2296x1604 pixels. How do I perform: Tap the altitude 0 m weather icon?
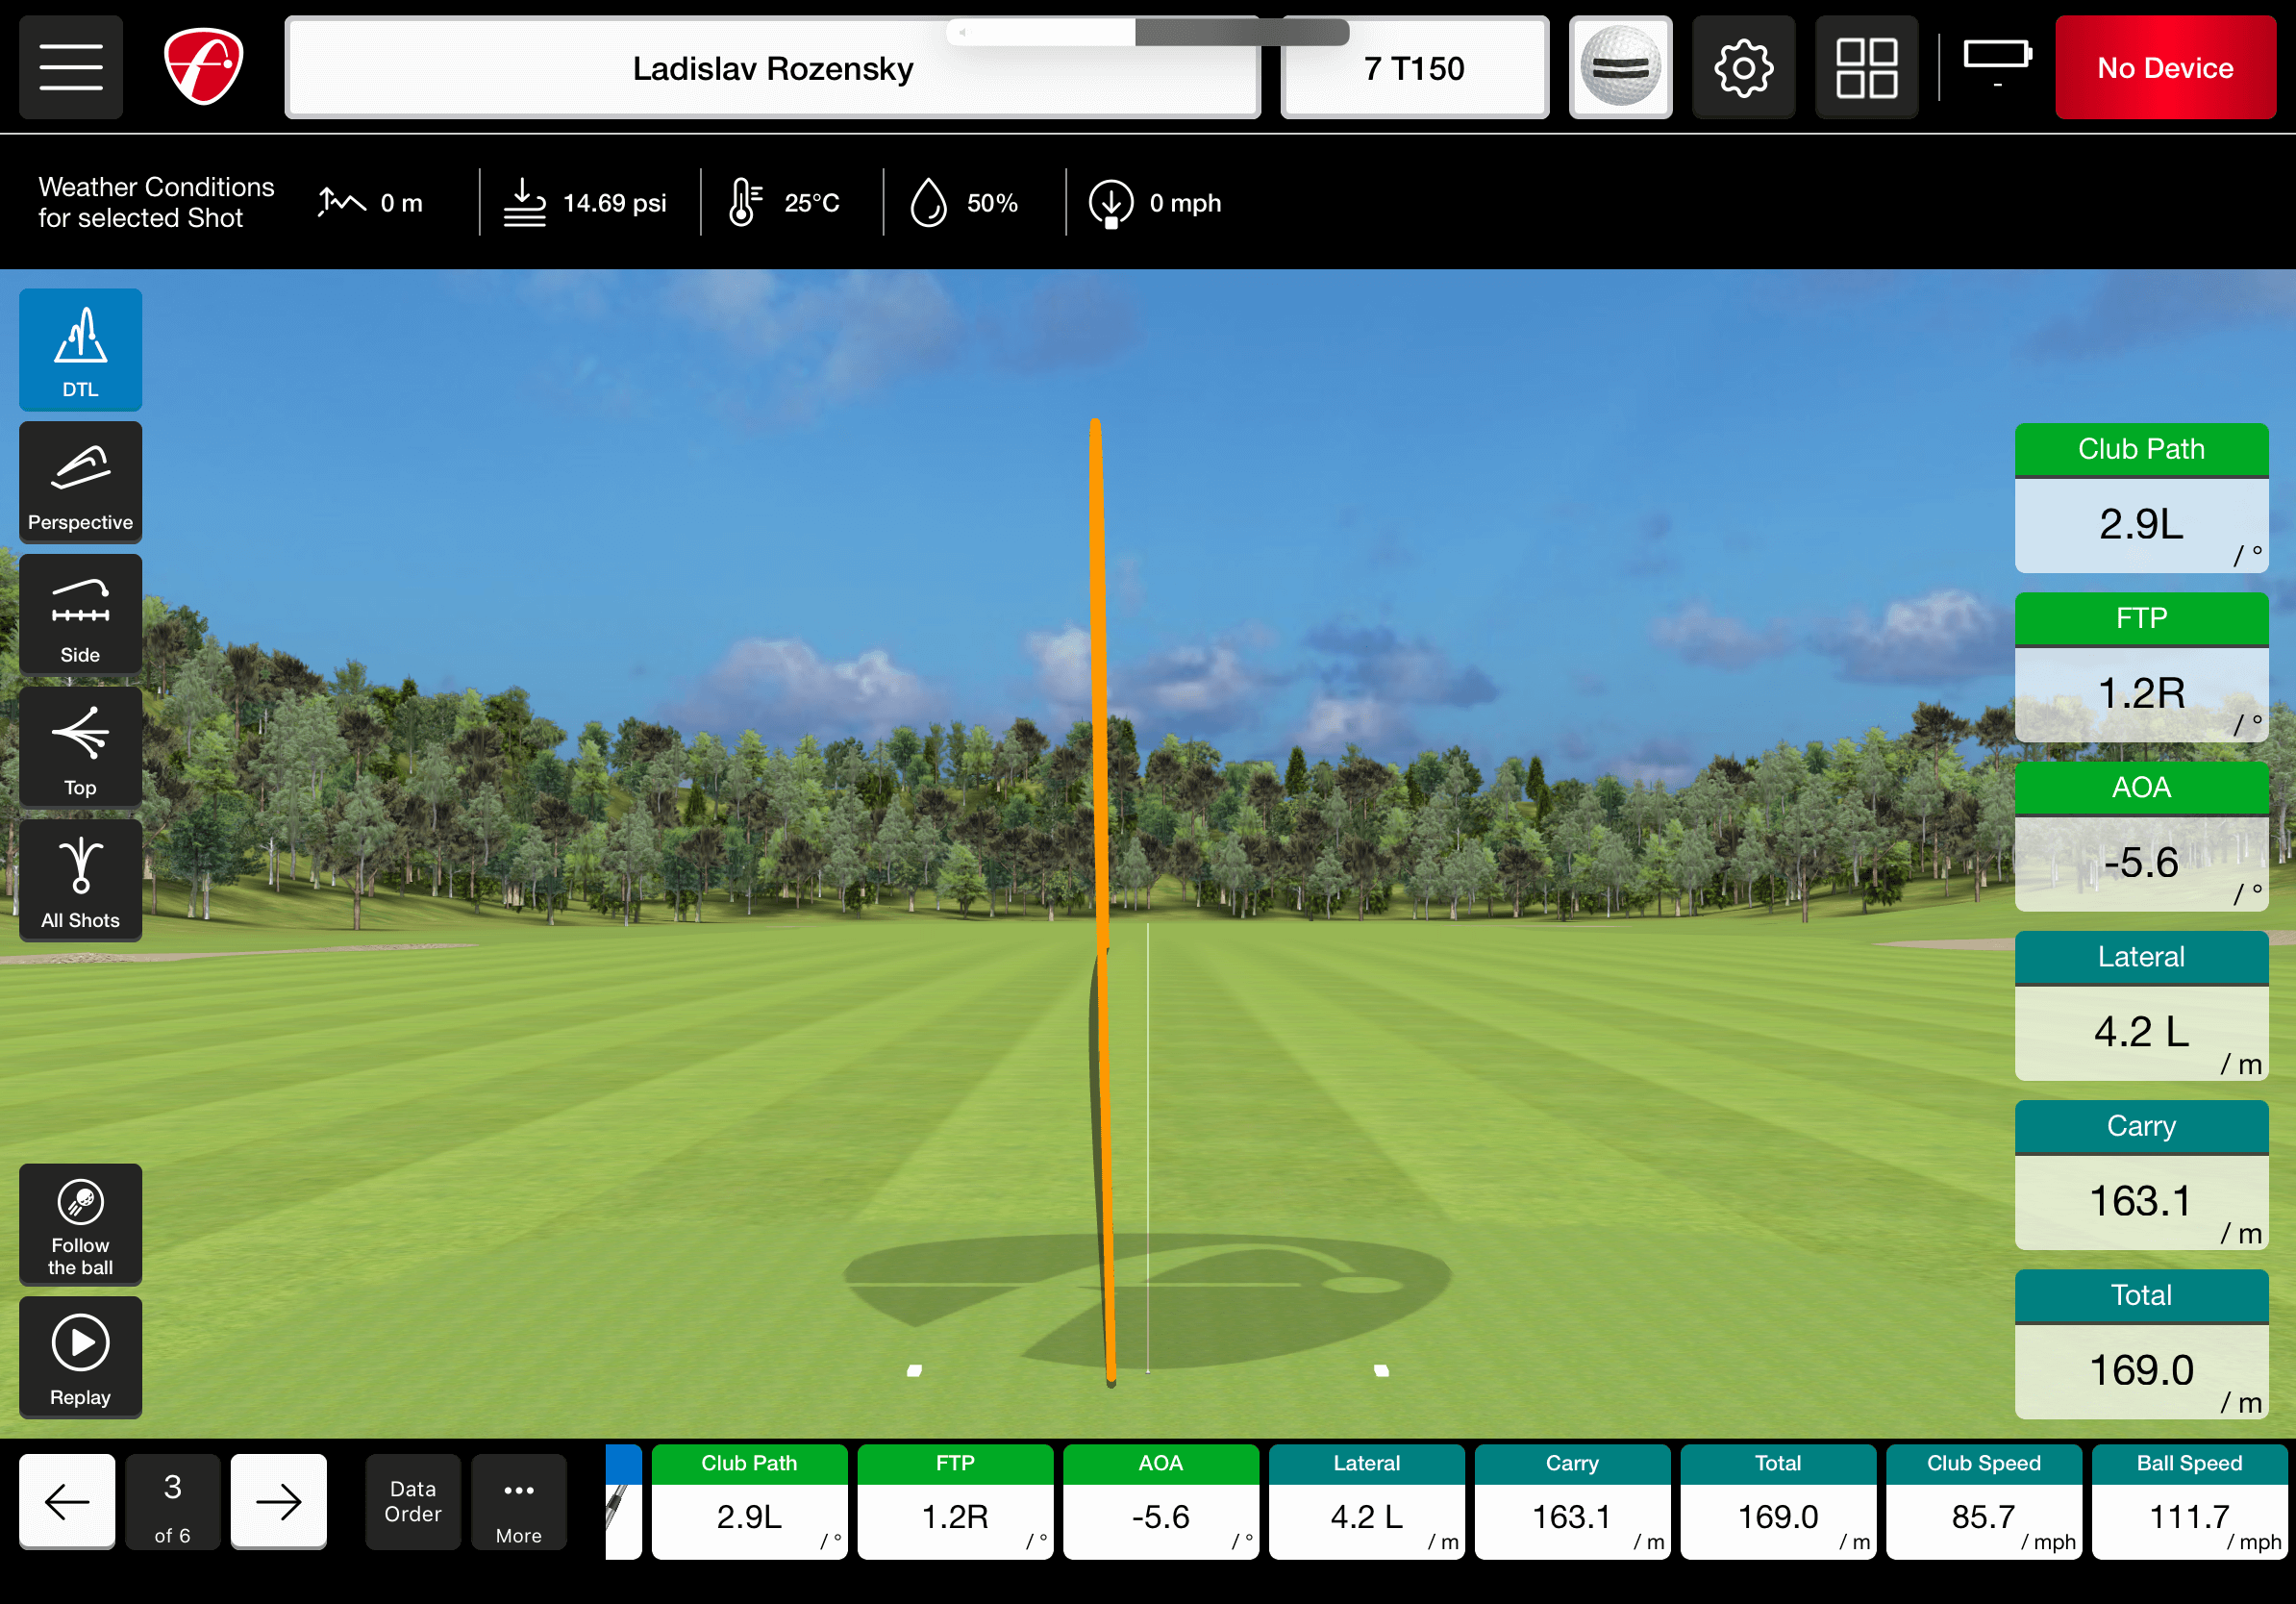342,202
